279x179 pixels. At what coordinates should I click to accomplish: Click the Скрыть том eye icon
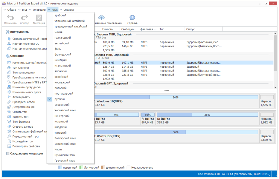coord(9,112)
